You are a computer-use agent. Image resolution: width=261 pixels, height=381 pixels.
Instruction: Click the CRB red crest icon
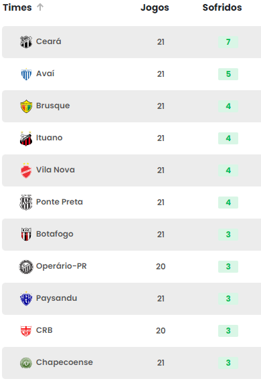(x=26, y=331)
